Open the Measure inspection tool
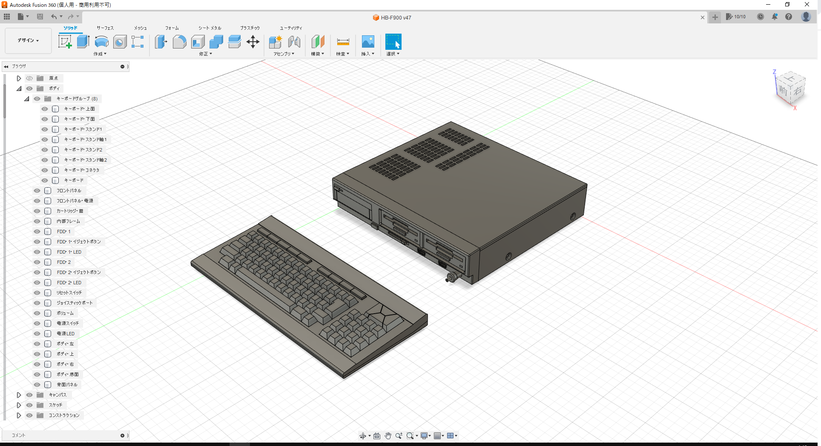Viewport: 821px width, 446px height. pos(342,41)
